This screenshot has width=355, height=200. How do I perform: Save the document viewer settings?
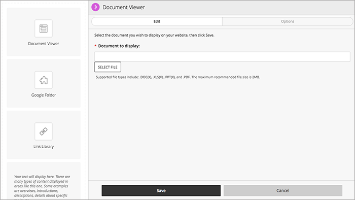click(161, 190)
